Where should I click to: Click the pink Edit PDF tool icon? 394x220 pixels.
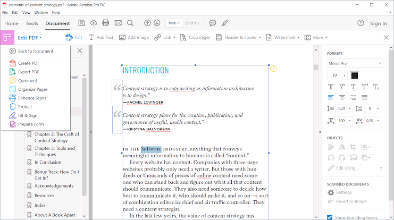[x=7, y=38]
